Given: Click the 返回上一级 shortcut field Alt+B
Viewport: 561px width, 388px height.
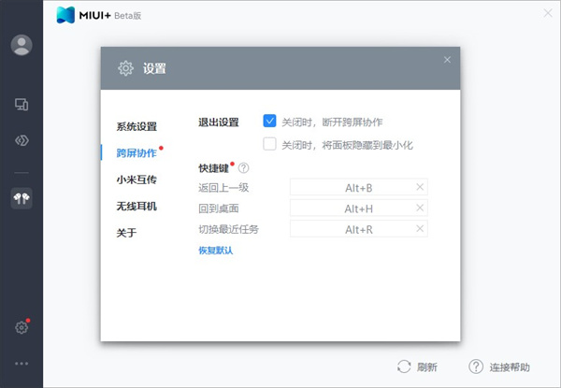Looking at the screenshot, I should coord(359,187).
